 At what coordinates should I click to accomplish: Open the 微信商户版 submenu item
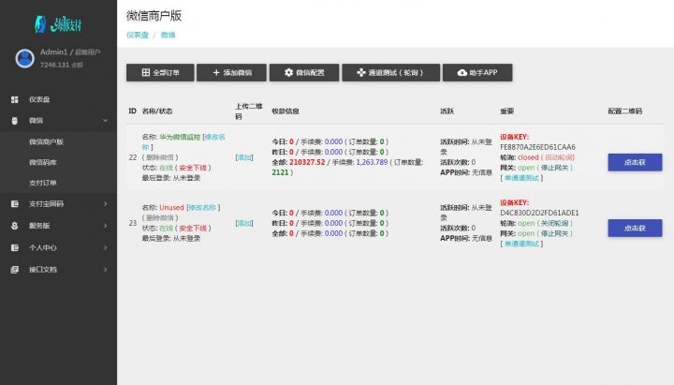coord(47,141)
